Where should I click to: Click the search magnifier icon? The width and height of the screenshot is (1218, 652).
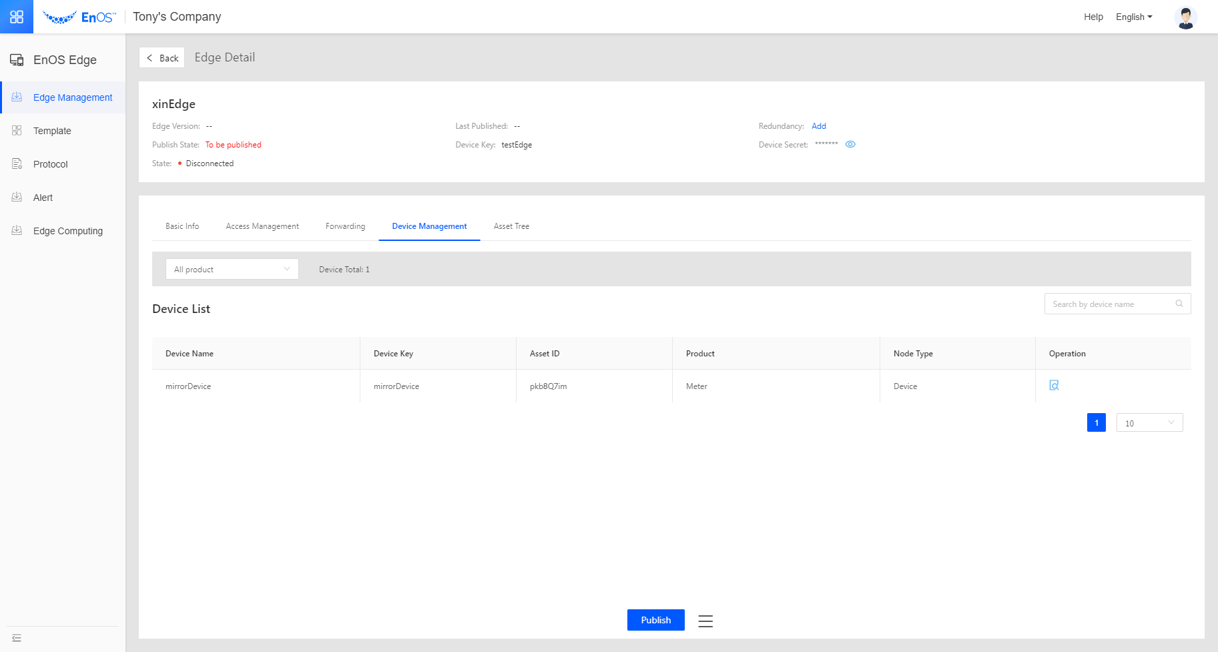[x=1179, y=304]
